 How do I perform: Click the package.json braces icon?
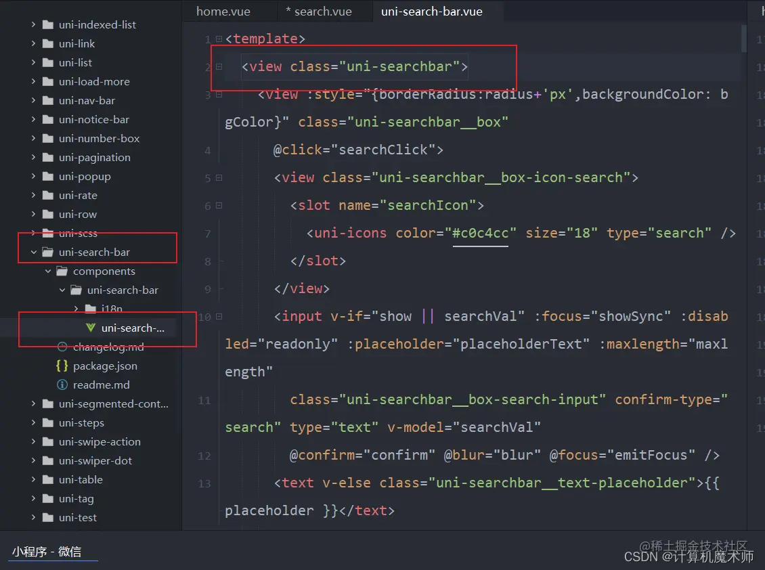pos(62,366)
